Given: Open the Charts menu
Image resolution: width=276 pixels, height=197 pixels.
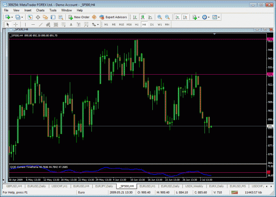Looking at the screenshot, I should coord(40,10).
